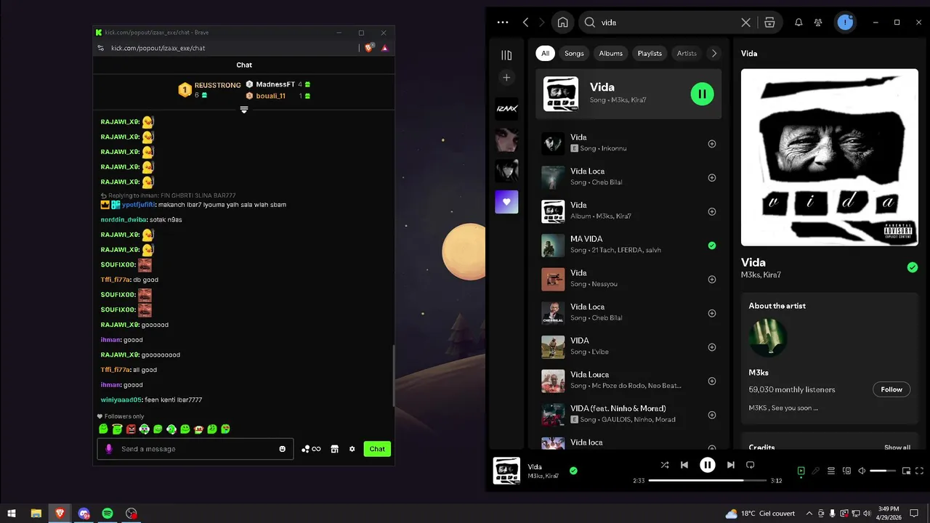Open Connect to a device icon
The width and height of the screenshot is (930, 523).
point(846,471)
